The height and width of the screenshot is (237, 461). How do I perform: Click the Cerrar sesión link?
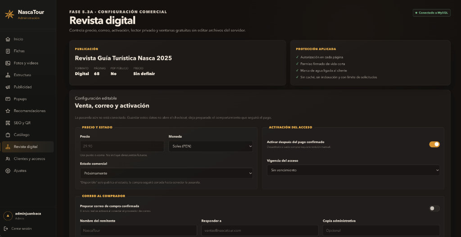point(22,228)
